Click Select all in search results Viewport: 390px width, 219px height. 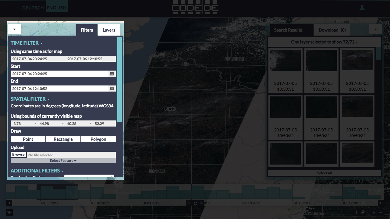(x=324, y=173)
